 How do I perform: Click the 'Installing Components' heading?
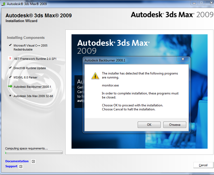pyautogui.click(x=26, y=37)
